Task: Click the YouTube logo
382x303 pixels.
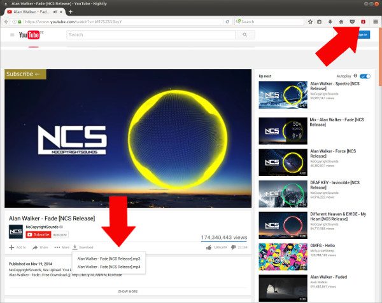Action: tap(29, 35)
